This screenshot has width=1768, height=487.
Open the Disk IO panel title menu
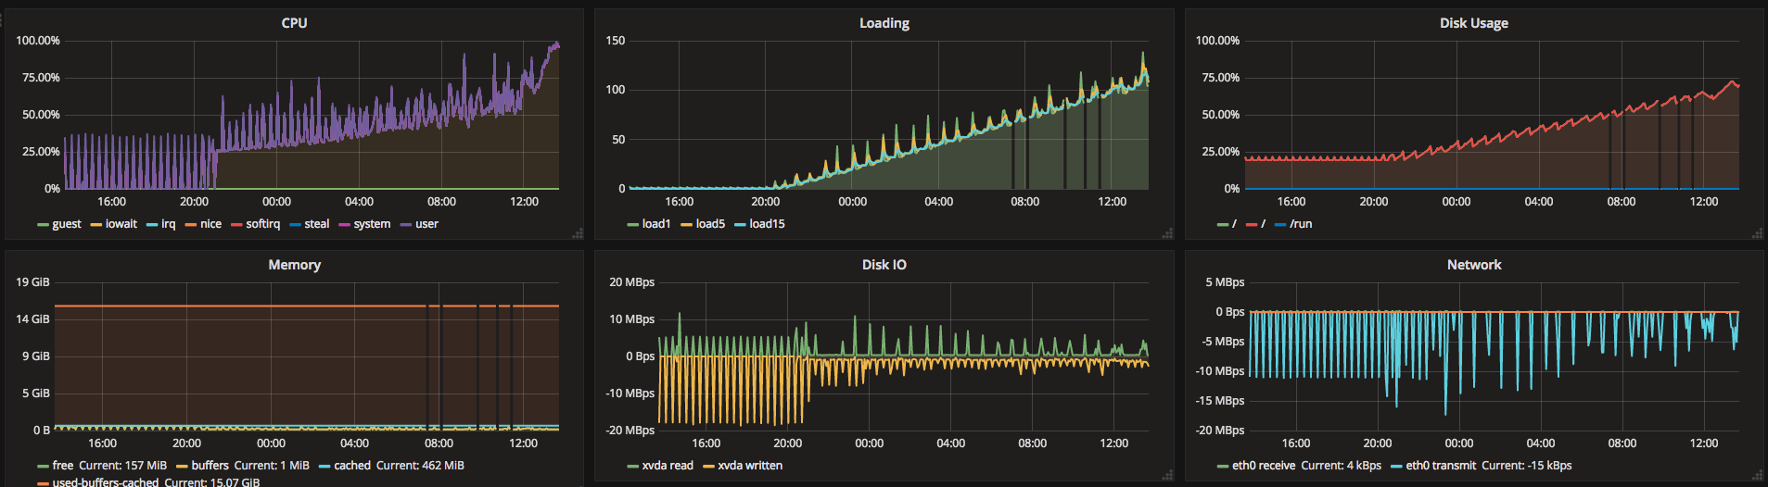click(884, 265)
